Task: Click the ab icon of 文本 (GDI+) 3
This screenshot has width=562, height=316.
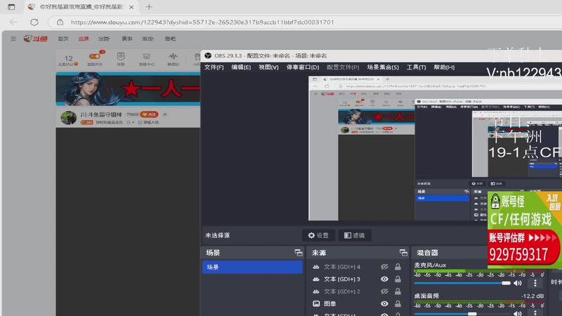Action: click(x=315, y=279)
